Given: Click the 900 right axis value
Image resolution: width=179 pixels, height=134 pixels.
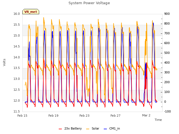Looking at the screenshot, I should coord(167,14).
